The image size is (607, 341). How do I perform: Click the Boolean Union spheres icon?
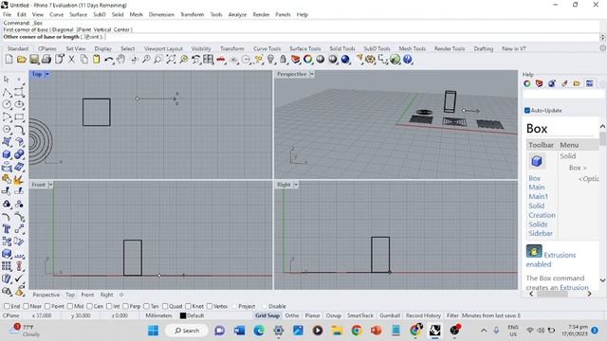click(x=19, y=154)
